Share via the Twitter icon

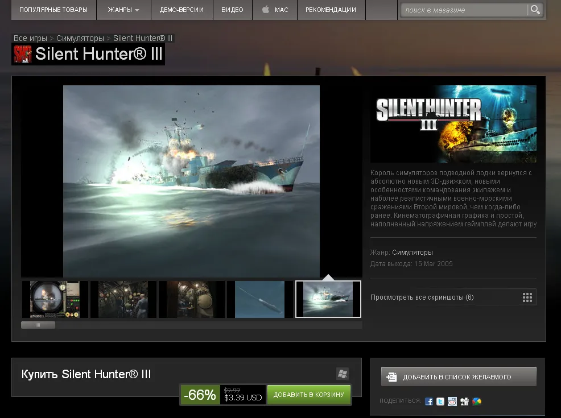click(x=440, y=401)
